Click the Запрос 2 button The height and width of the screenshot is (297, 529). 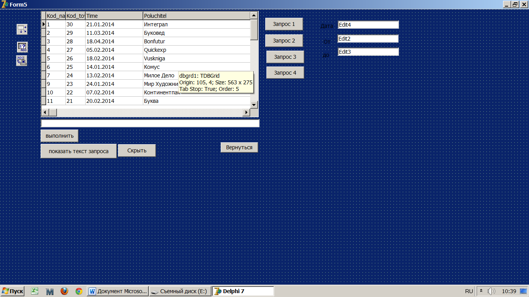coord(284,41)
